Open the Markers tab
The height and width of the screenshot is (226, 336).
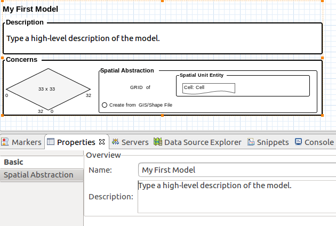point(21,142)
